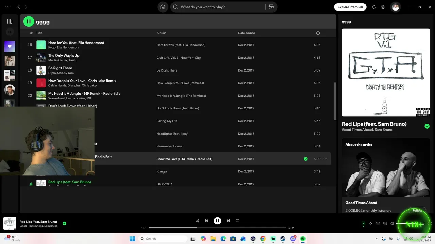The height and width of the screenshot is (244, 435).
Task: Pause the gggg playlist from header button
Action: 29,22
